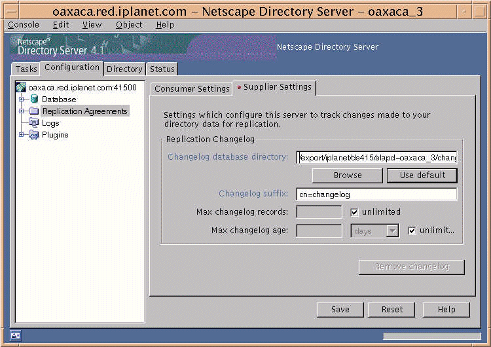This screenshot has height=347, width=491.
Task: Select oaxaca.red.iplanet.com:41500 root node
Action: 82,88
